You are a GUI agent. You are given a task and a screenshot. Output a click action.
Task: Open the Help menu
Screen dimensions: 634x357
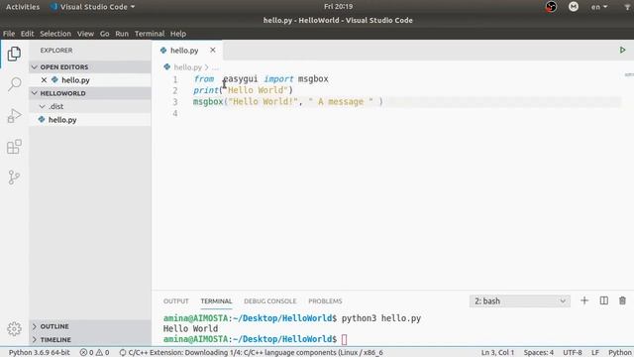(x=178, y=34)
